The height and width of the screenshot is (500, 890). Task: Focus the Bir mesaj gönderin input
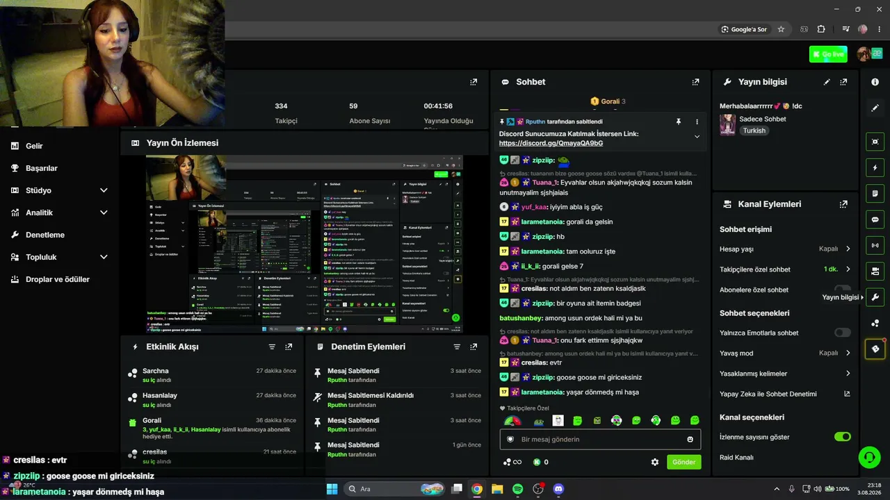600,440
